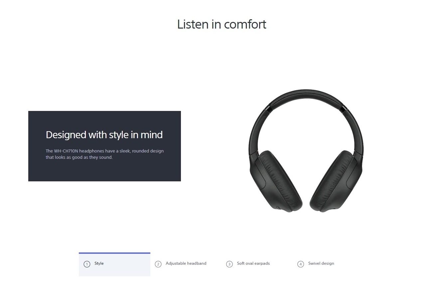Switch to the Adjustable headband tab

click(186, 263)
